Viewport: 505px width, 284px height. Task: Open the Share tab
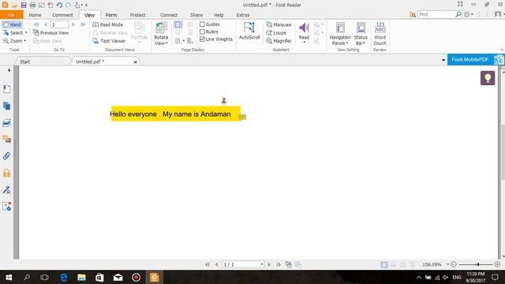coord(196,15)
